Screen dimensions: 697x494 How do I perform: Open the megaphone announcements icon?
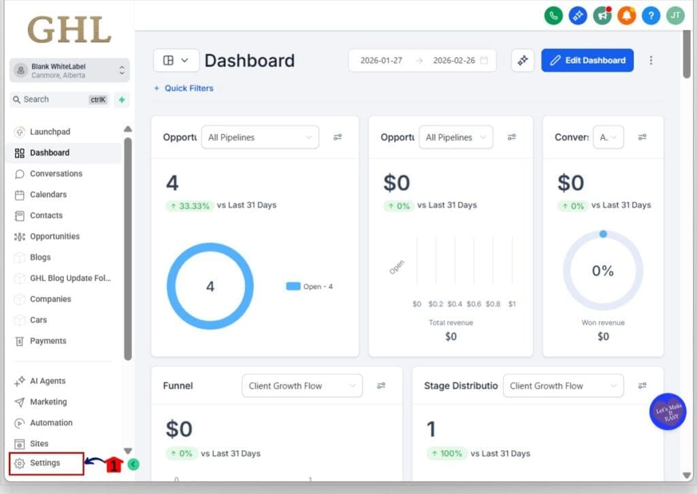[602, 15]
